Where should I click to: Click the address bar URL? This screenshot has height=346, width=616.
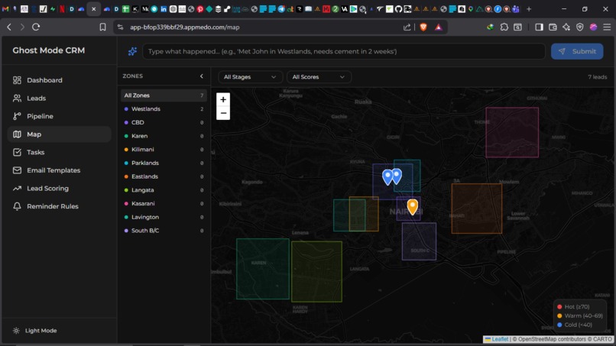[x=185, y=27]
